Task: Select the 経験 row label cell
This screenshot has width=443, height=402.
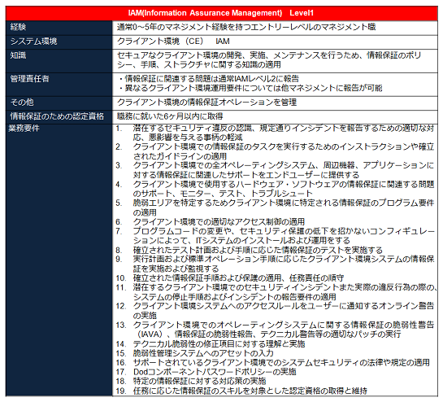Action: click(59, 28)
